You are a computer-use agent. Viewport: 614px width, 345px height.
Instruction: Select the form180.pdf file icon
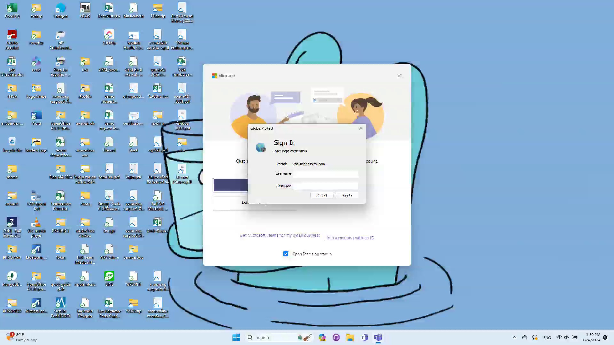(x=109, y=172)
